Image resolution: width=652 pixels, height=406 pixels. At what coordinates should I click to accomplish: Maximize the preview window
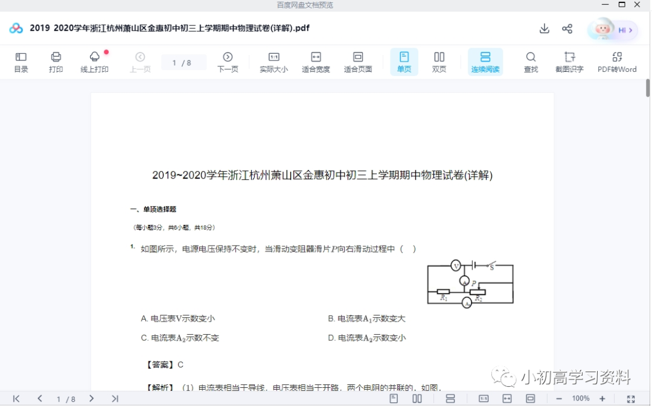pos(622,5)
